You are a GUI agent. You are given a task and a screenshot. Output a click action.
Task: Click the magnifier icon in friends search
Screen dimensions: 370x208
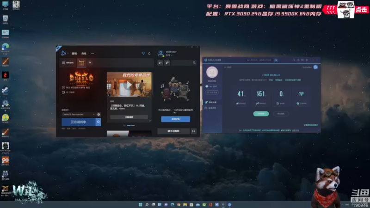click(194, 63)
